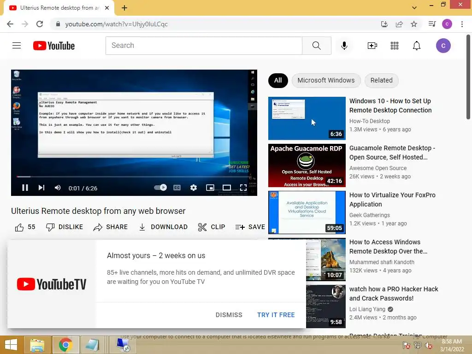This screenshot has height=354, width=472.
Task: Bookmark this page with star
Action: coord(414,24)
